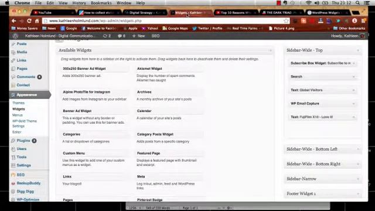Click Pages icon in sidebar
Image resolution: width=375 pixels, height=211 pixels.
pos(13,69)
